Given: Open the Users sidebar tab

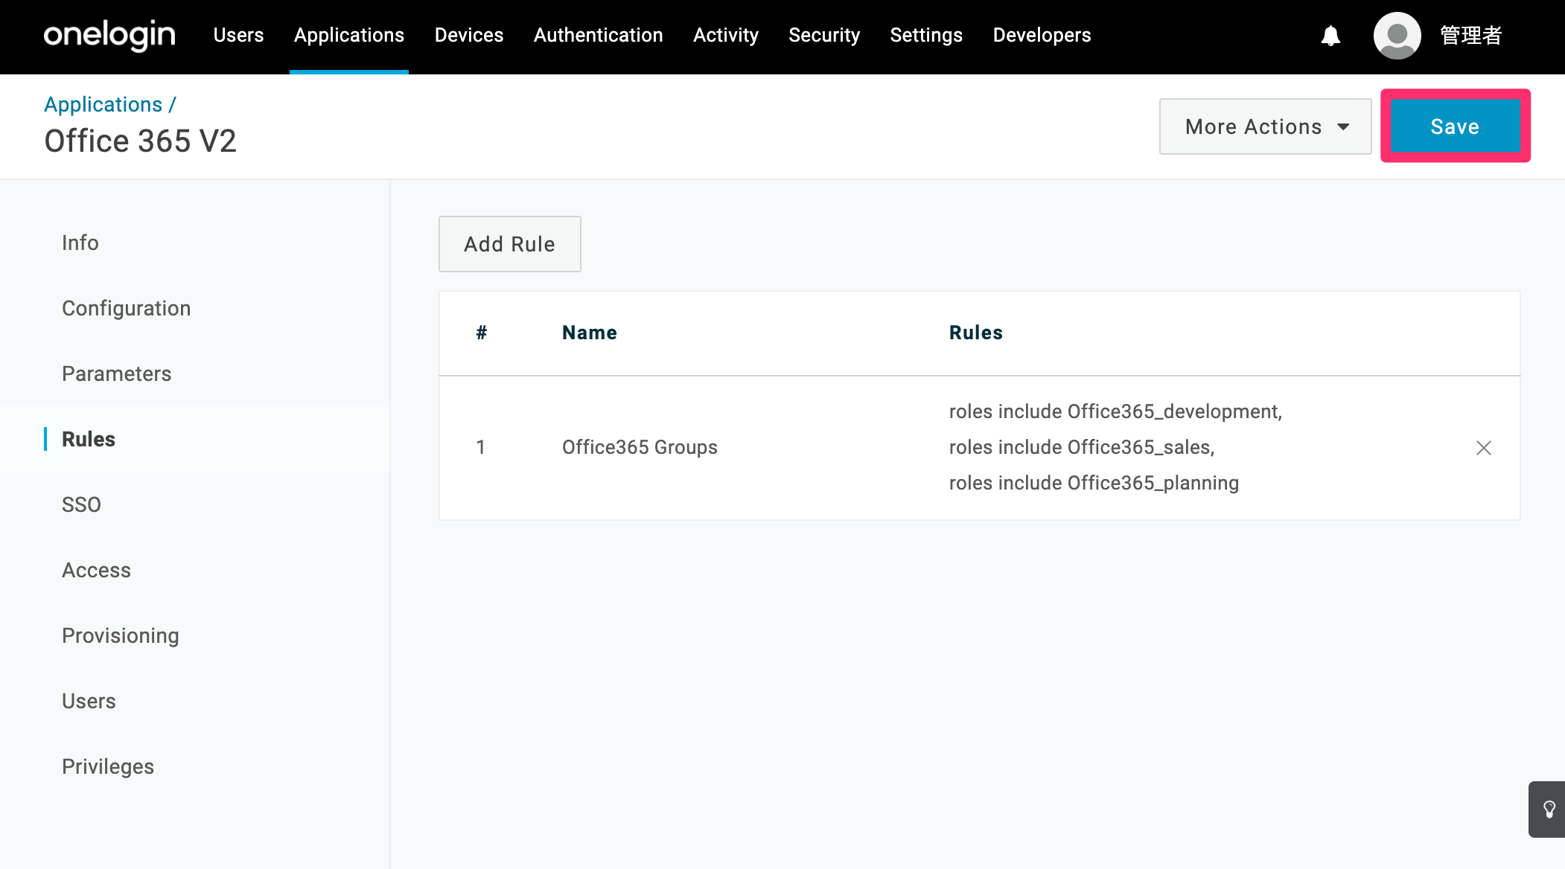Looking at the screenshot, I should 89,701.
